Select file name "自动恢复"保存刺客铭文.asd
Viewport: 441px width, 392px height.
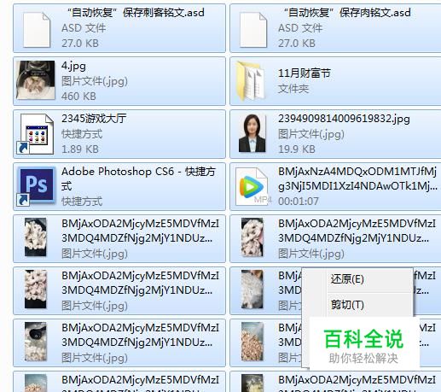coord(136,13)
